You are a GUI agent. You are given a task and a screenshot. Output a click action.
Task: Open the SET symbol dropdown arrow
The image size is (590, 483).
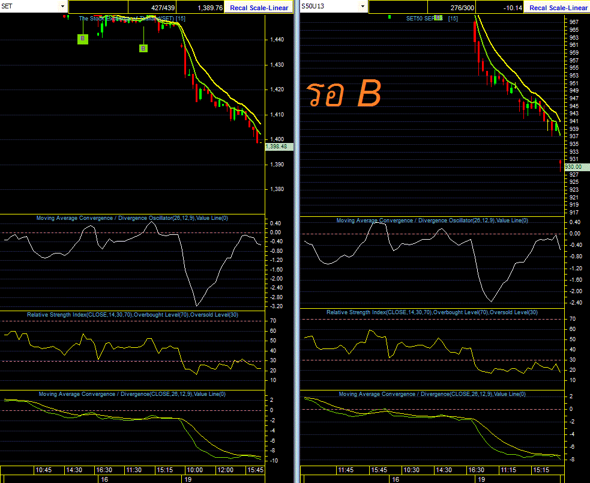[62, 7]
